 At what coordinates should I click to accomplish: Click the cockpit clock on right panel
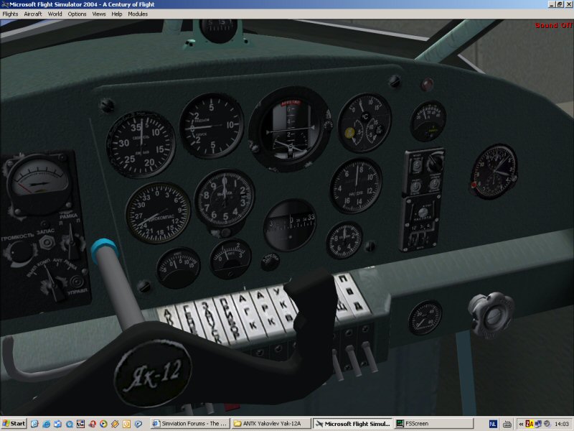[494, 172]
